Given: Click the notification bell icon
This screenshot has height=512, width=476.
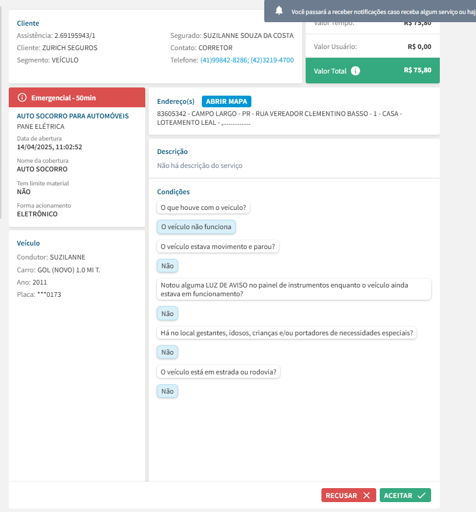Looking at the screenshot, I should [x=279, y=10].
